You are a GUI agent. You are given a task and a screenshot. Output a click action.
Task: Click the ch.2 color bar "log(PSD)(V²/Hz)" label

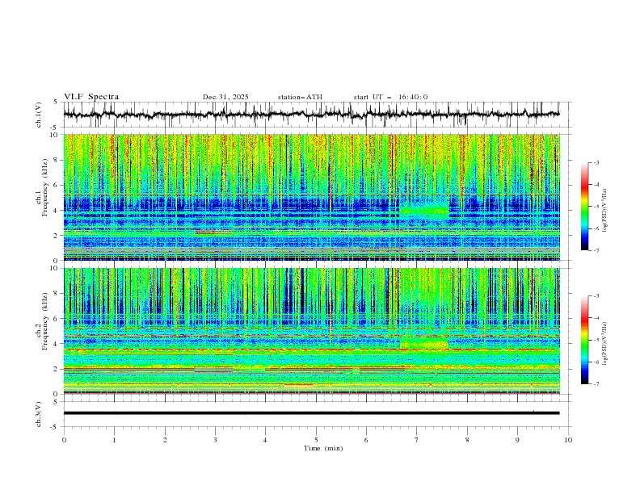[605, 344]
